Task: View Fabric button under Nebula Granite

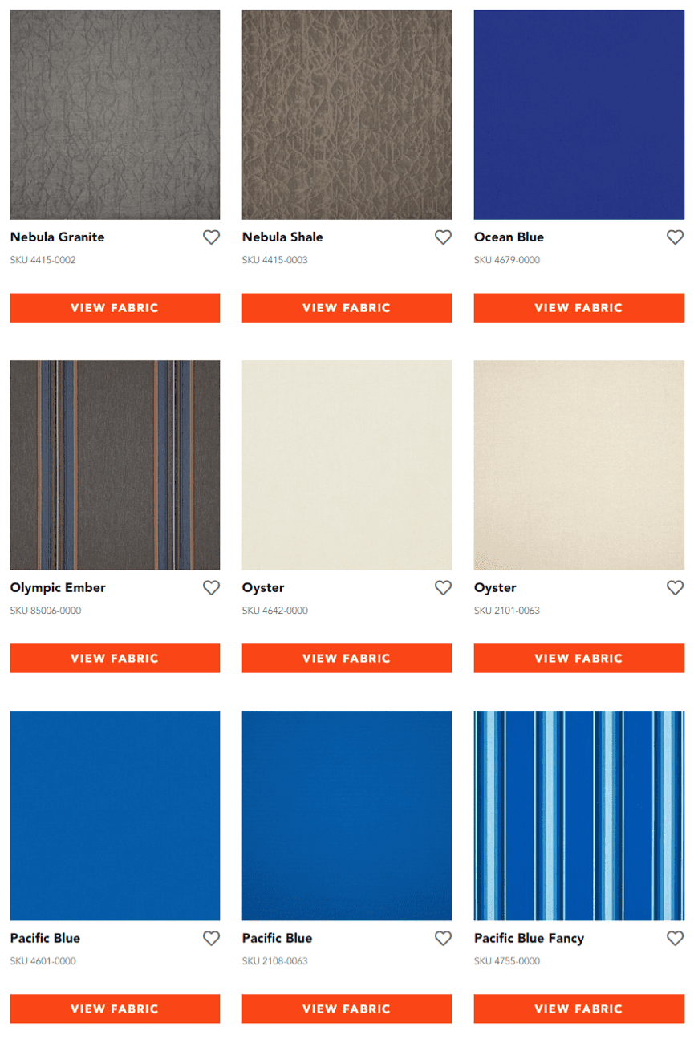Action: 115,308
